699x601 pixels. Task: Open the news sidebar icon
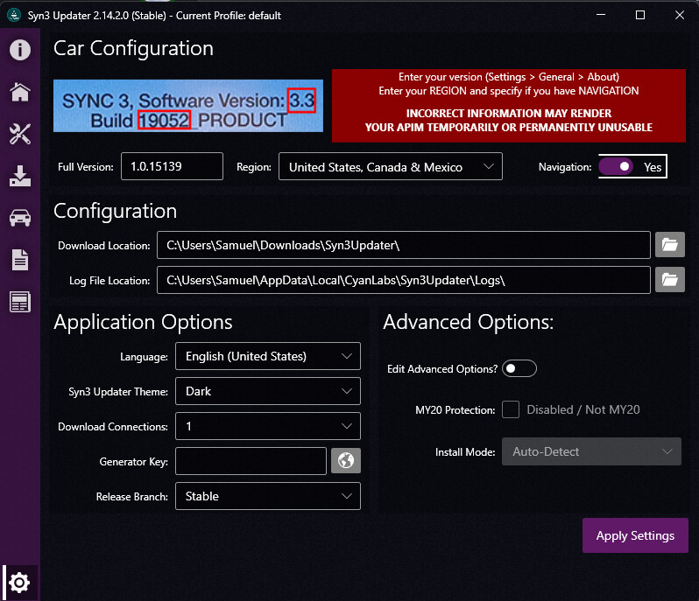[19, 302]
